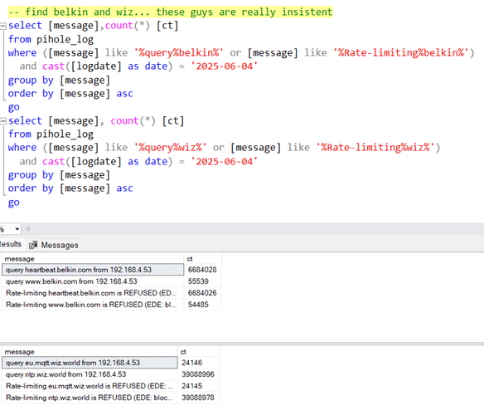The image size is (484, 415).
Task: Open the zoom percentage dropdown
Action: pos(17,229)
